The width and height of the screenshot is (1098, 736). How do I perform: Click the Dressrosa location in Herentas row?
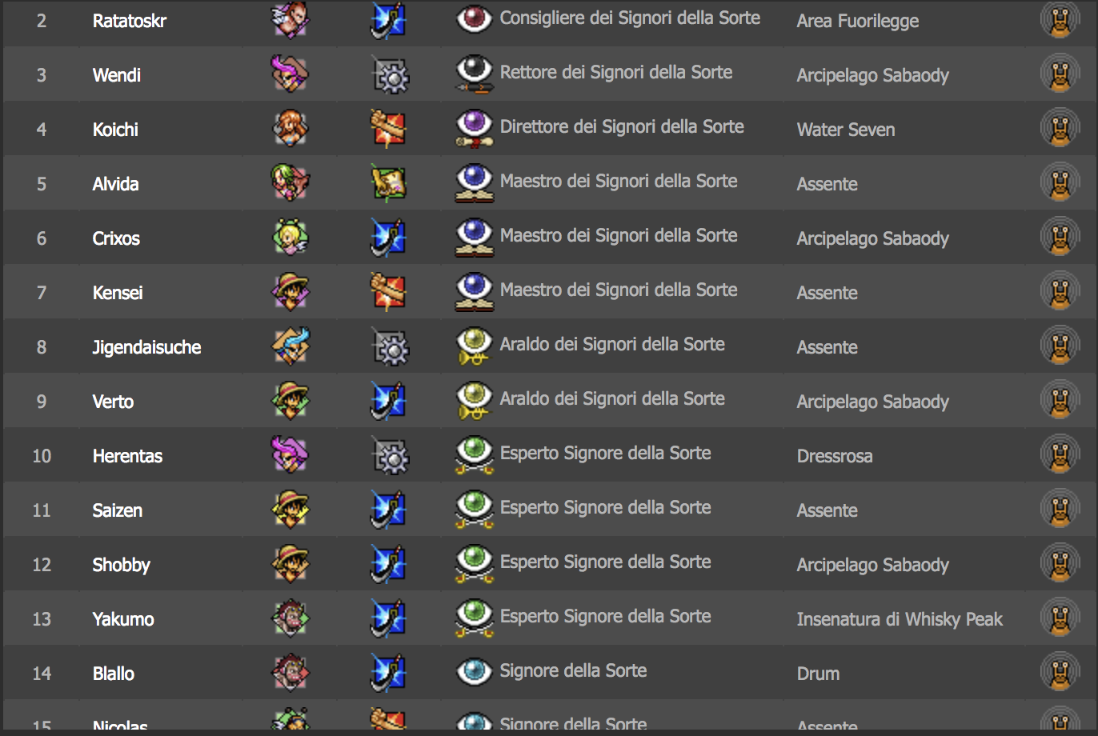coord(835,456)
